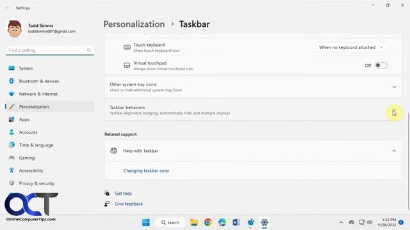The height and width of the screenshot is (230, 410).
Task: Open Privacy & security category
Action: click(50, 183)
